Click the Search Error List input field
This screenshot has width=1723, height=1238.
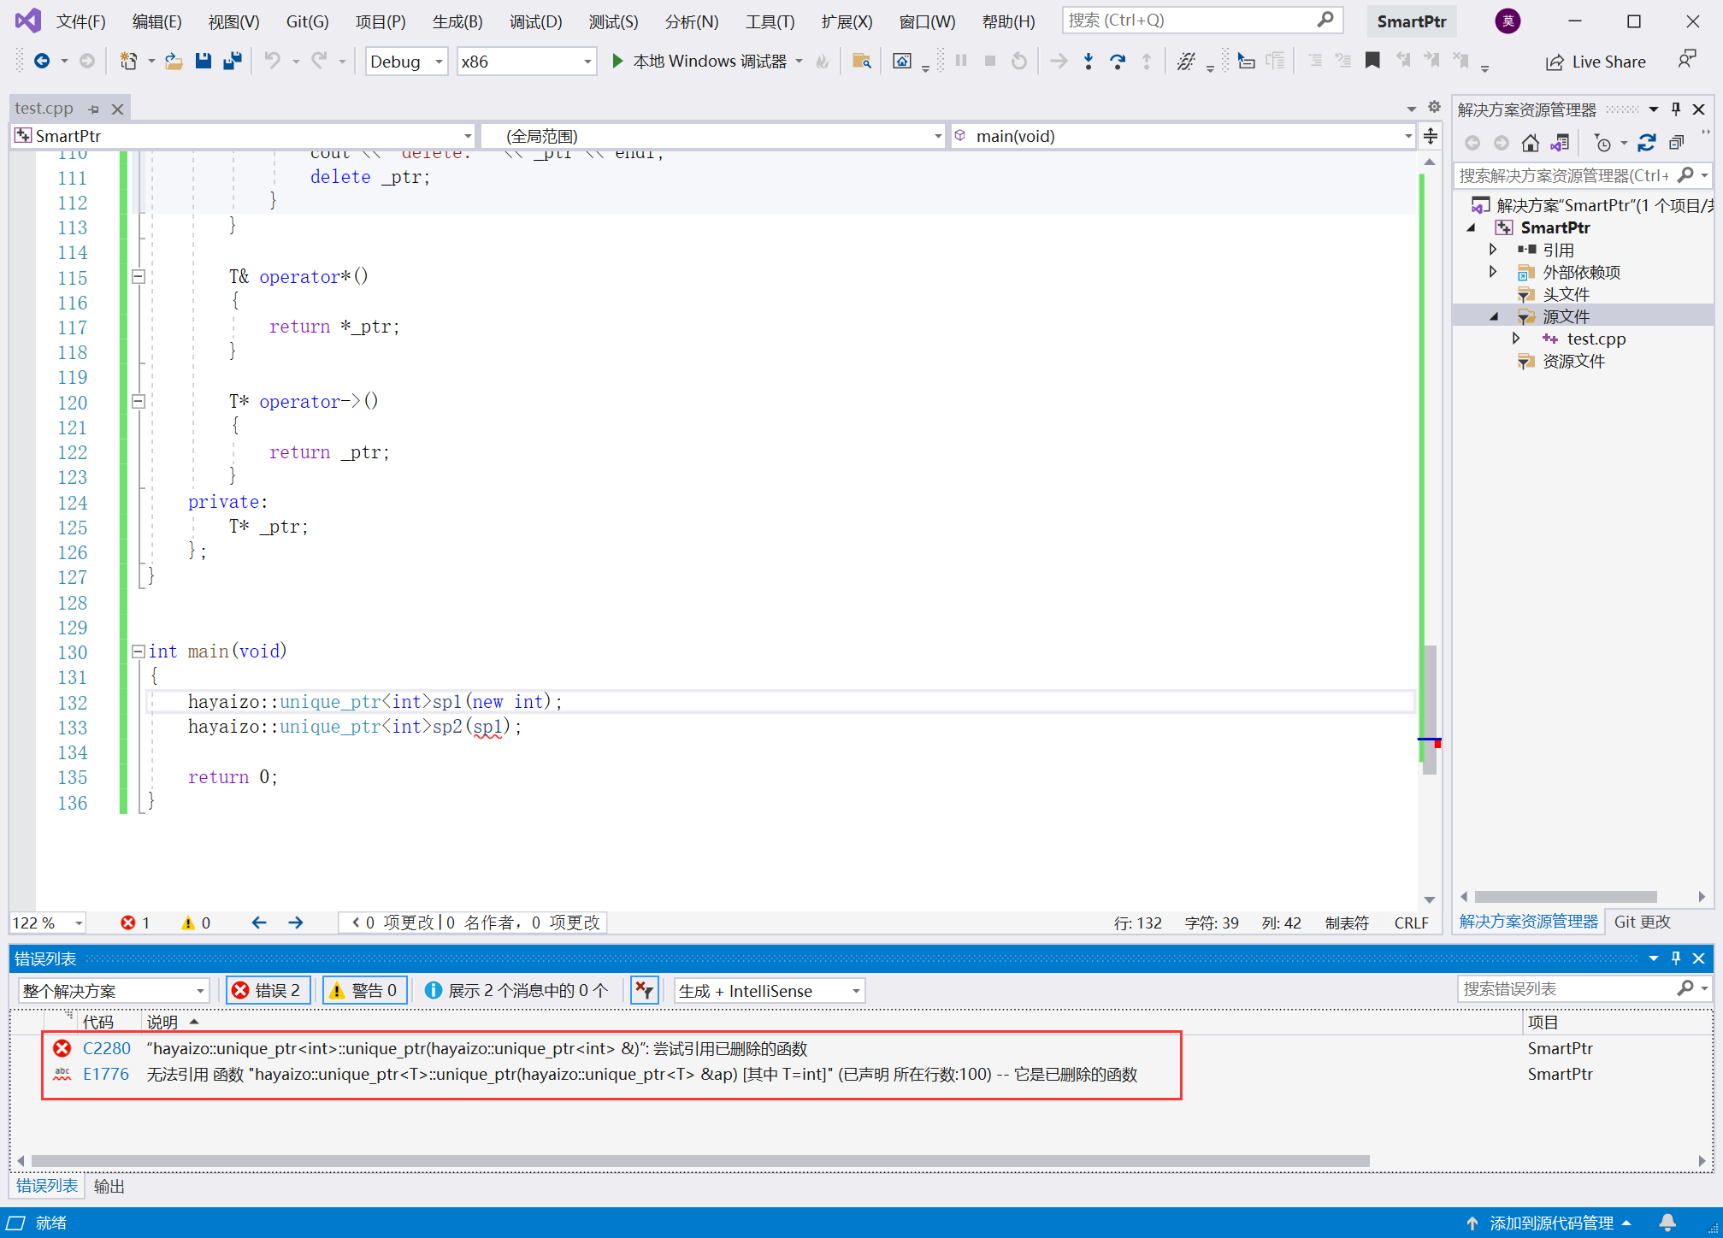tap(1567, 988)
